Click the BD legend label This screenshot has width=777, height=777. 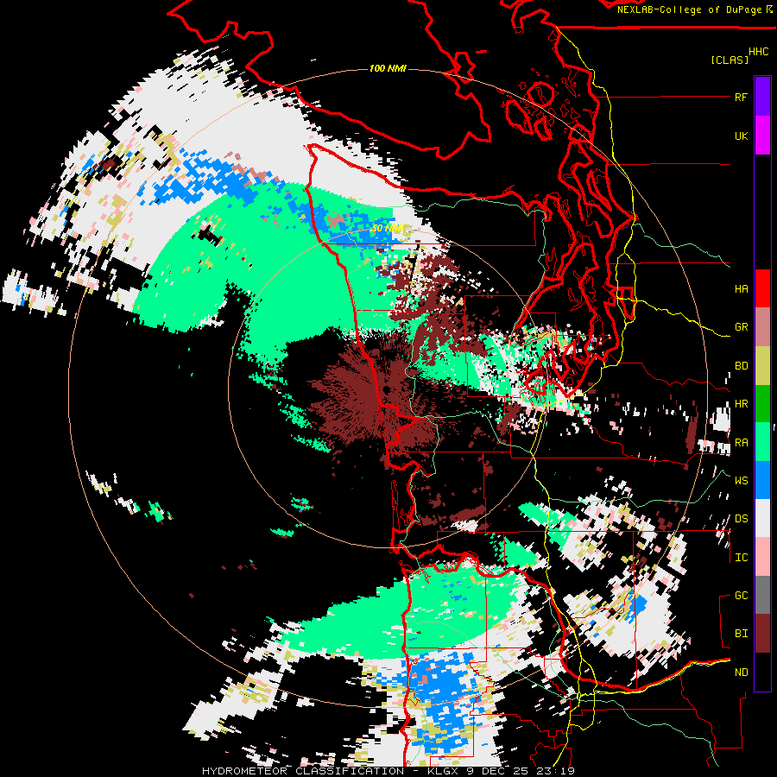741,366
